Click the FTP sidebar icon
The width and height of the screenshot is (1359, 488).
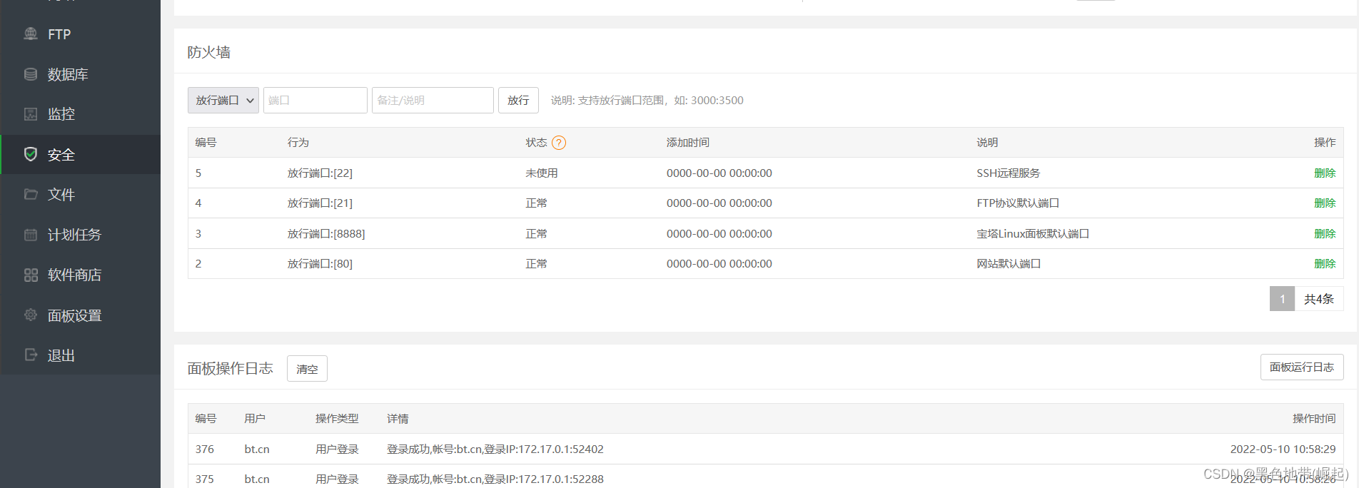(31, 34)
